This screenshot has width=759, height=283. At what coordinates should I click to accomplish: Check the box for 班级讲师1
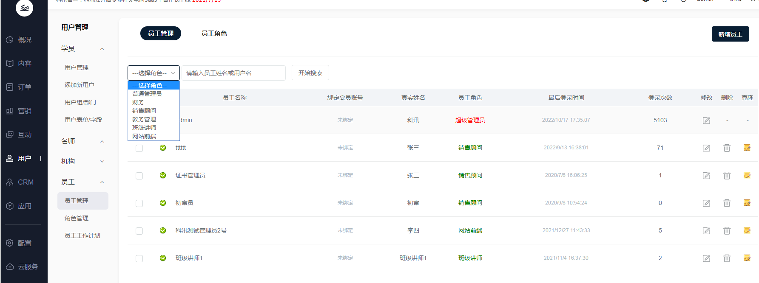[x=139, y=258]
